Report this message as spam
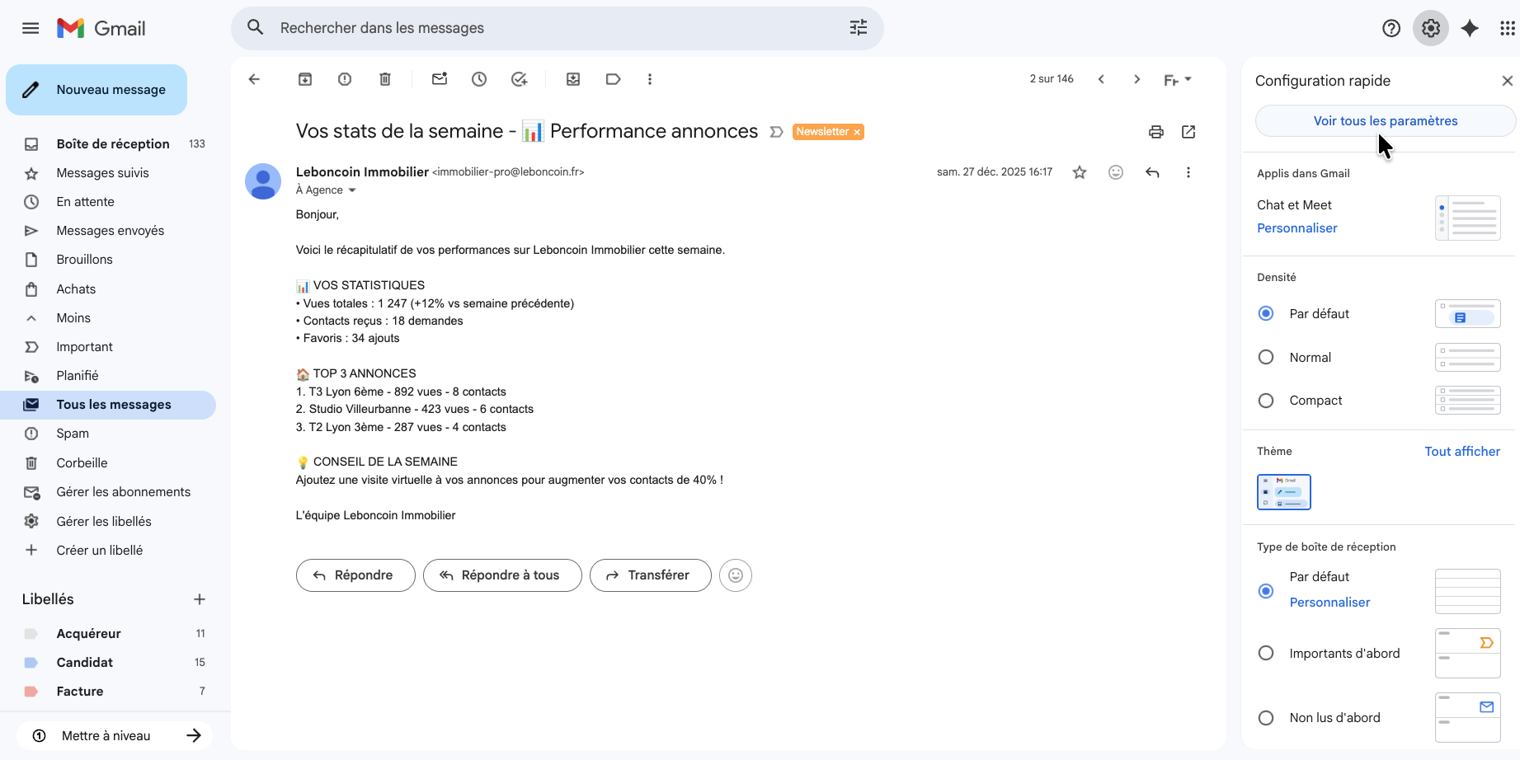The image size is (1520, 760). (x=345, y=79)
